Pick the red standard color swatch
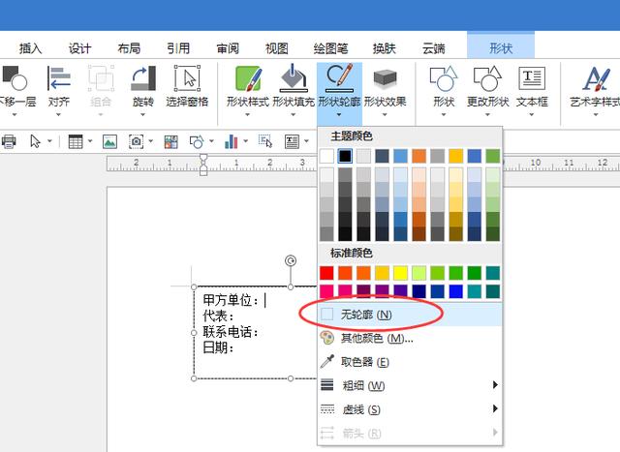The height and width of the screenshot is (452, 620). point(326,273)
